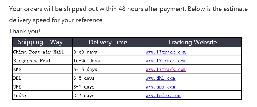This screenshot has width=257, height=107.
Task: Click the 3-5 days delivery cell
Action: tap(108, 78)
